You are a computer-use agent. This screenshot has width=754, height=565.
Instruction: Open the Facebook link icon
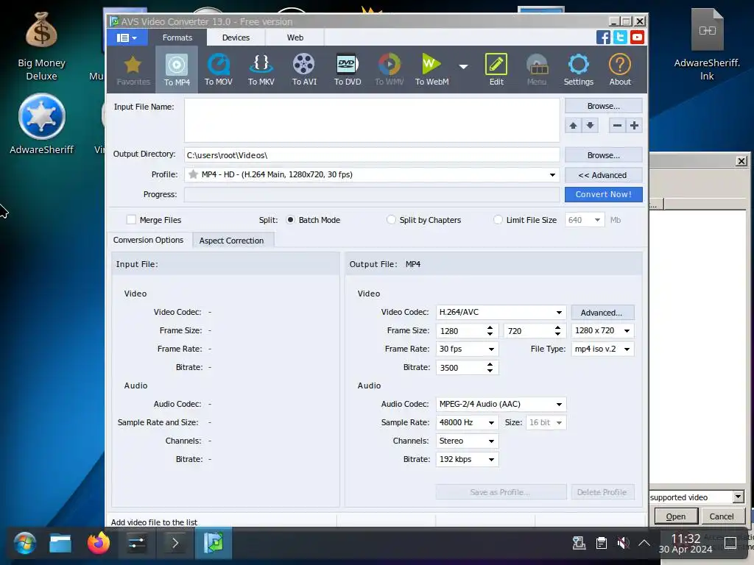(603, 37)
